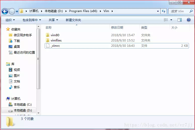Image resolution: width=195 pixels, height=130 pixels.
Task: Open 桌面 in favorites
Action: coord(17,47)
